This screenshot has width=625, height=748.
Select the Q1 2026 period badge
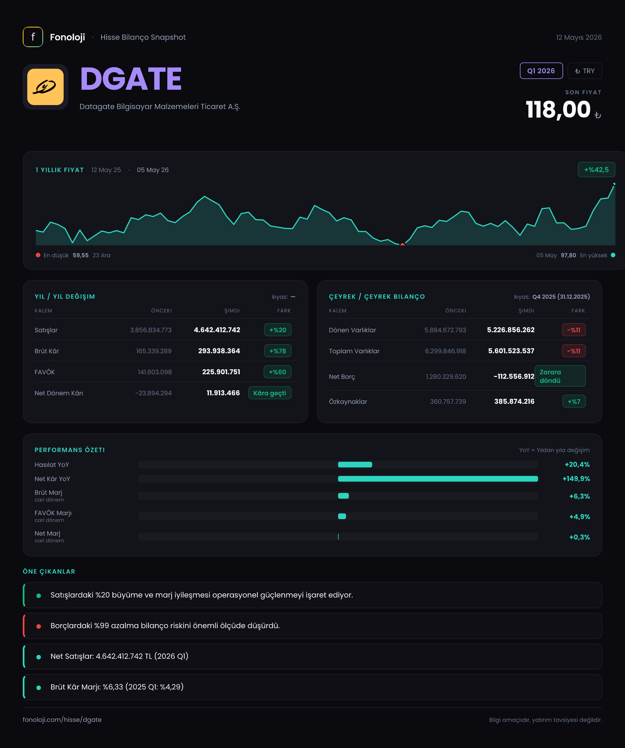pyautogui.click(x=541, y=71)
